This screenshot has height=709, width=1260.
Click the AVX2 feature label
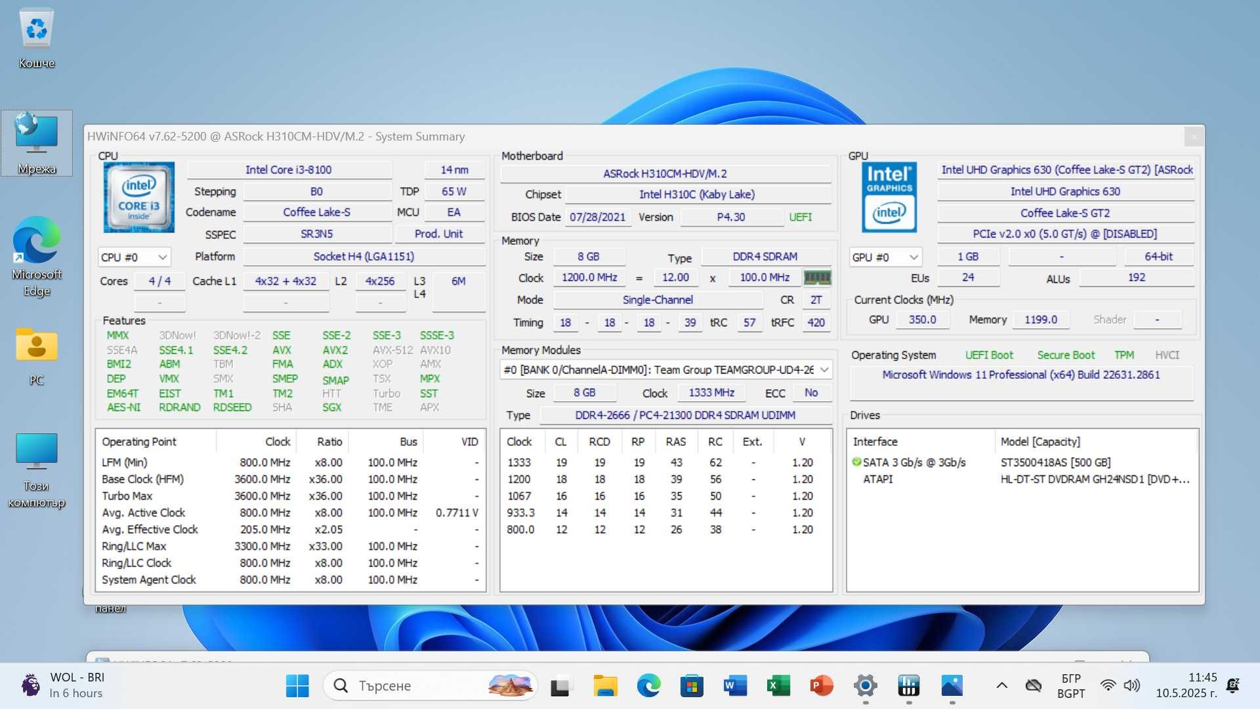pos(335,350)
